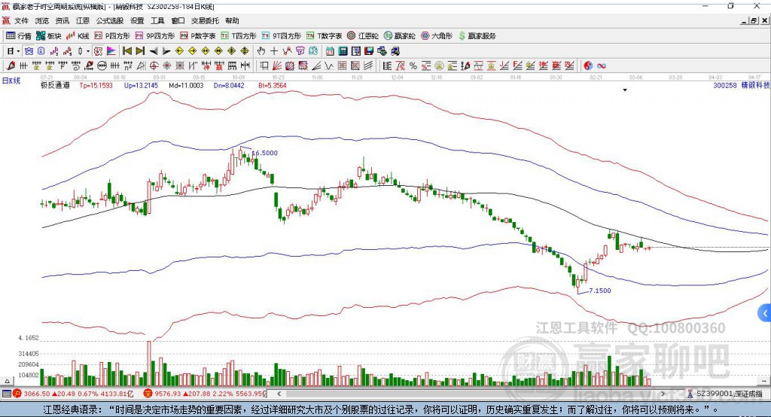771x417 pixels.
Task: Launch the 赢家轮 wheel tool
Action: (x=399, y=36)
